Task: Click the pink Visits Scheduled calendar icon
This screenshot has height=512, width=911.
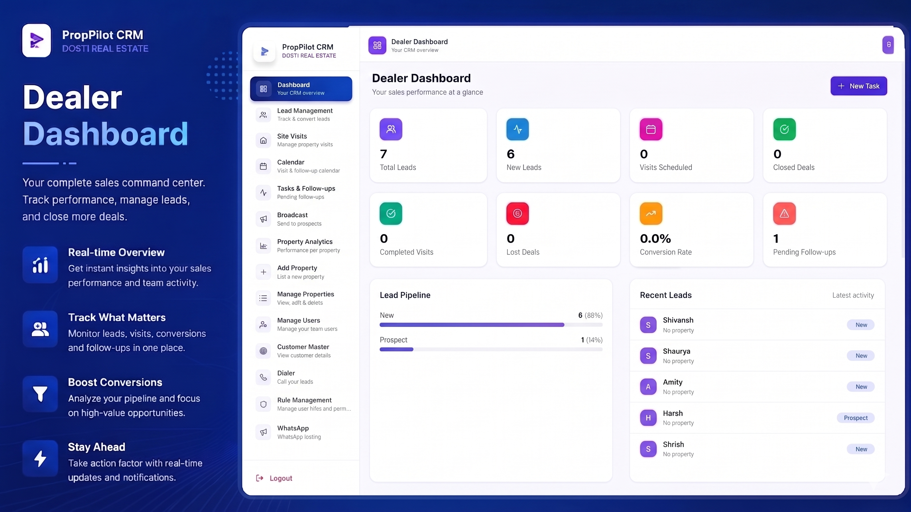Action: tap(651, 129)
